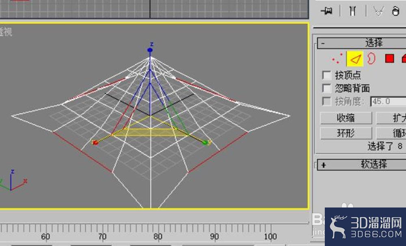Screen dimensions: 406x246
Task: Toggle the 按角度 checkbox
Action: point(327,101)
